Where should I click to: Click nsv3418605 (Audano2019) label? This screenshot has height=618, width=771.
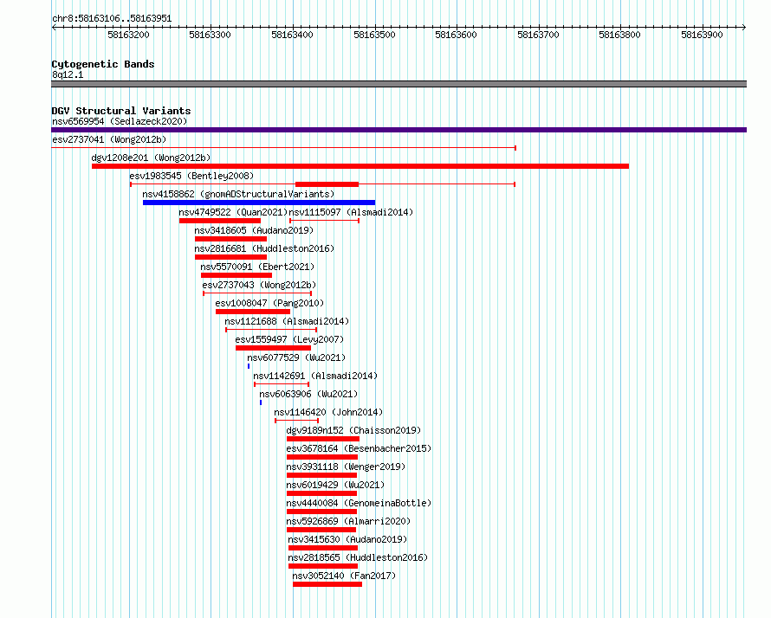pos(254,230)
